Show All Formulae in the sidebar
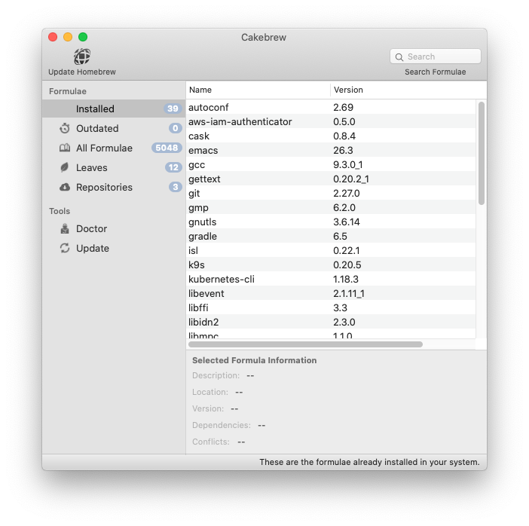The image size is (529, 526). point(104,148)
